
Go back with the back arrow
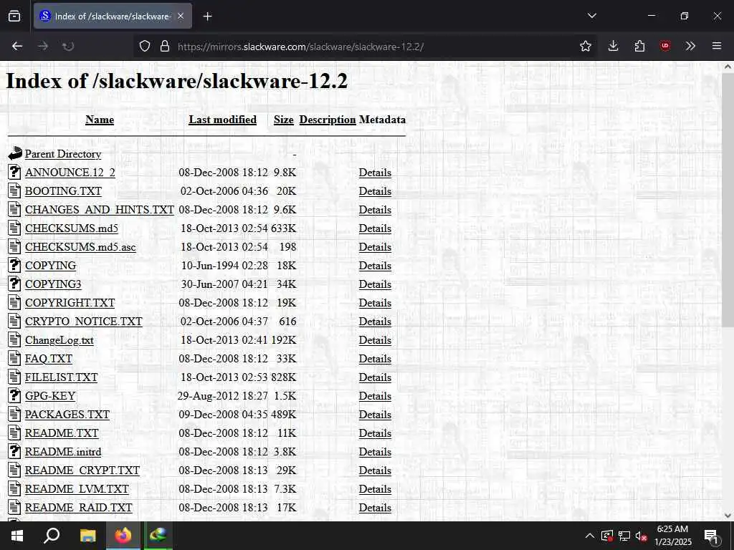[17, 47]
